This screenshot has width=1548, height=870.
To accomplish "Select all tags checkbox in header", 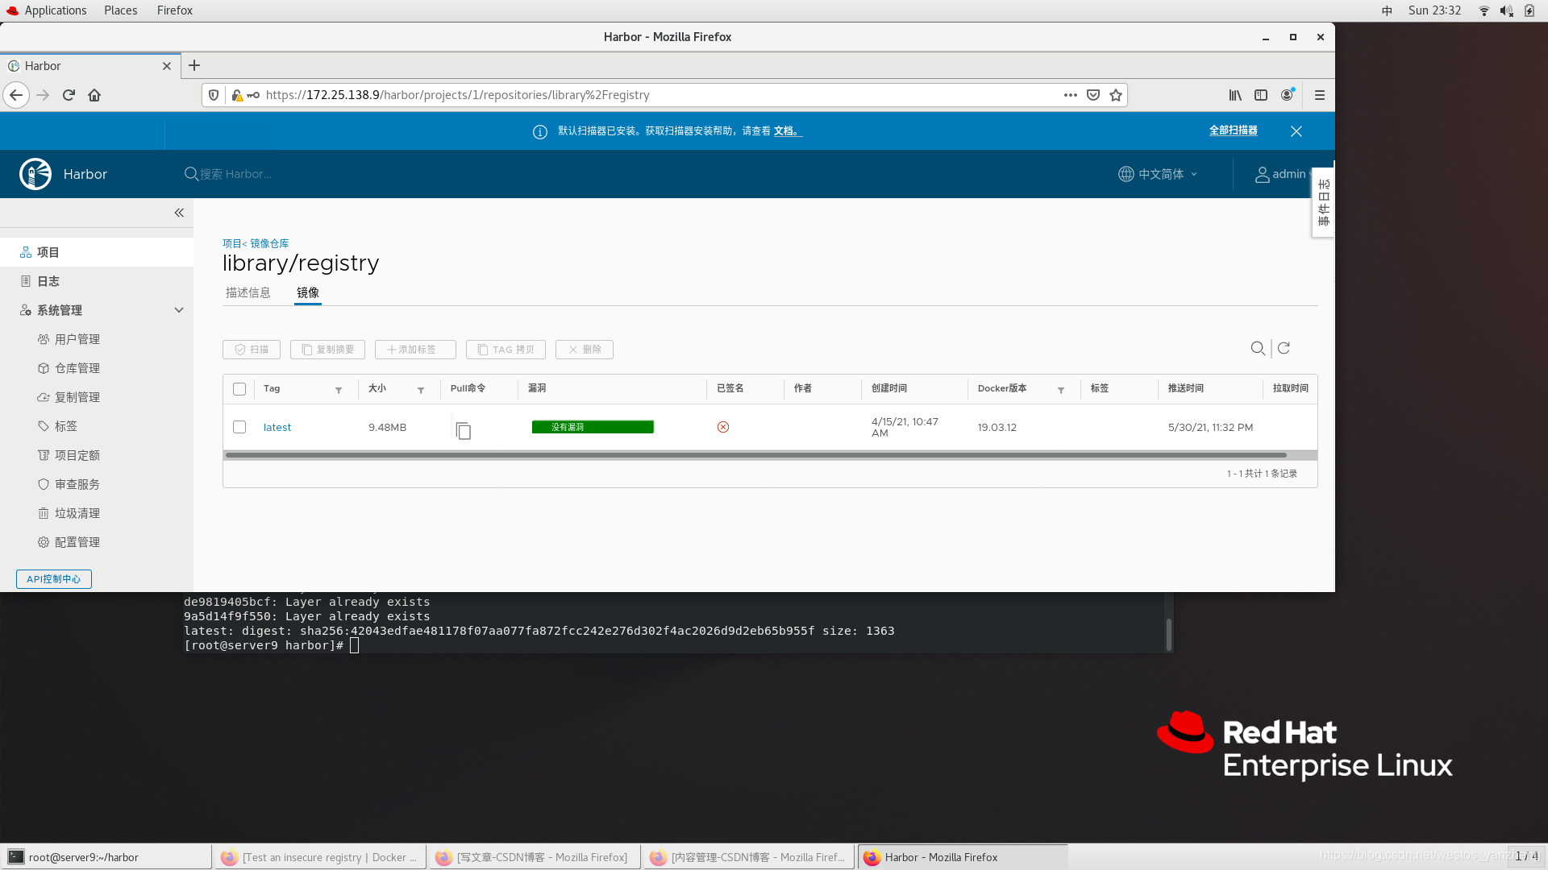I will [x=239, y=389].
